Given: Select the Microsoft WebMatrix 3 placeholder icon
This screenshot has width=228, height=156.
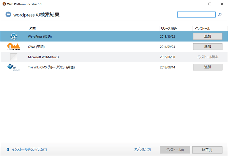Looking at the screenshot, I should pyautogui.click(x=14, y=57).
